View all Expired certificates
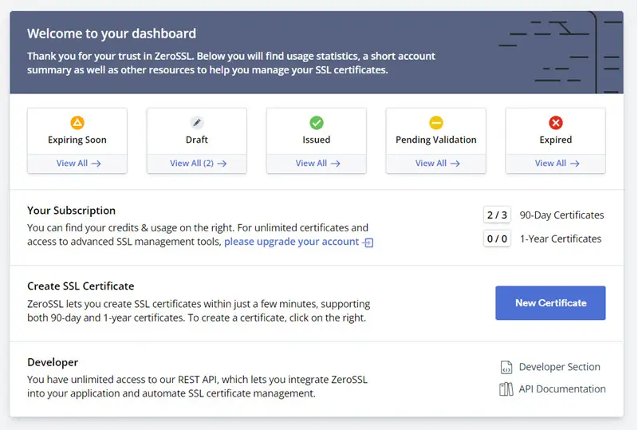 (557, 164)
